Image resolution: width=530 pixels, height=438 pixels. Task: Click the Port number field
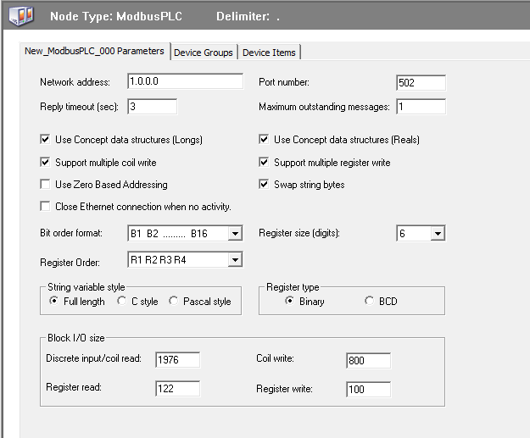421,82
